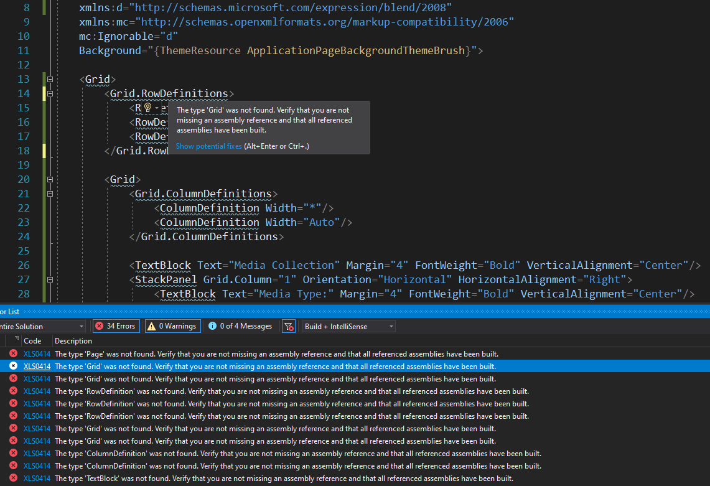Collapse the second Grid fold at line 20
The width and height of the screenshot is (710, 486).
click(49, 179)
